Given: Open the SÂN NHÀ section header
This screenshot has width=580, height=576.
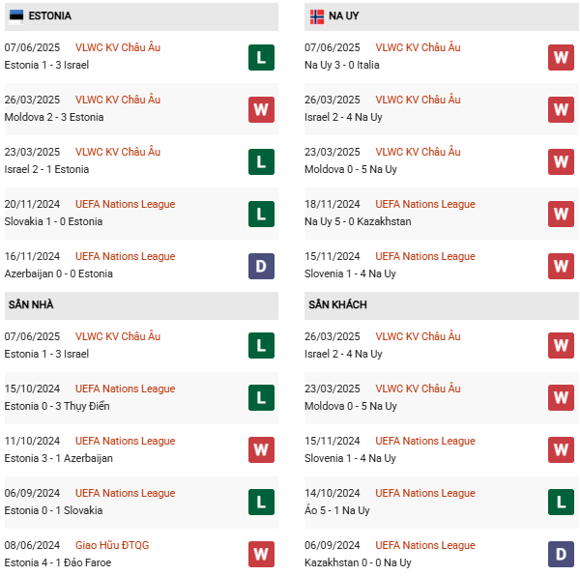Looking at the screenshot, I should pyautogui.click(x=31, y=305).
